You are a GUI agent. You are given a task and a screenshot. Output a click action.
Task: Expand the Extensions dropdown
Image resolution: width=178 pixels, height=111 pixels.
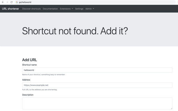(x=66, y=9)
